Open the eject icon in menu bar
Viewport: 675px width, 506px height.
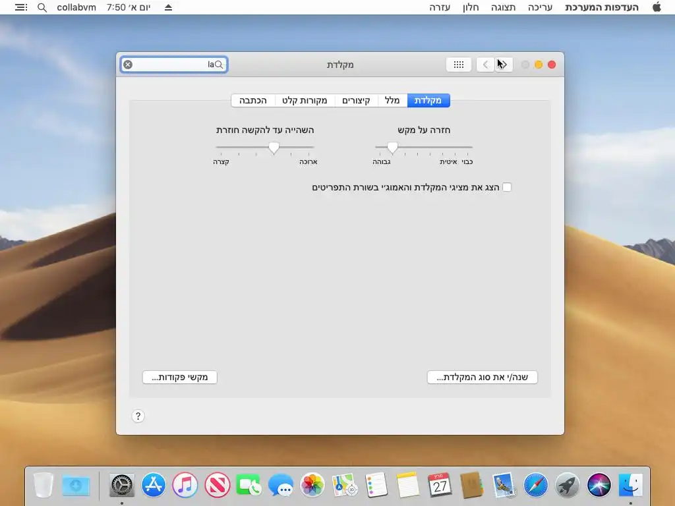(168, 7)
